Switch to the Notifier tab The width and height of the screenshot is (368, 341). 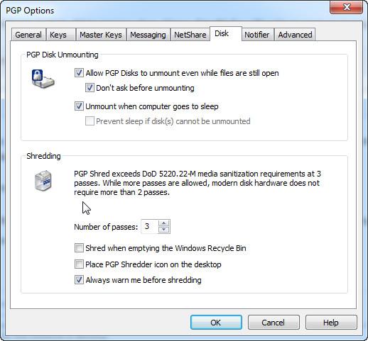[x=257, y=35]
